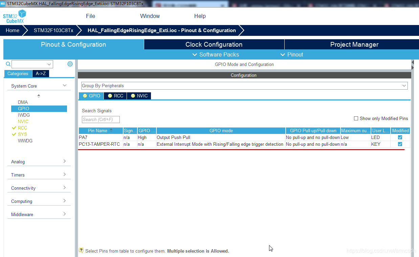Select IWDG in System Core list
This screenshot has height=257, width=419.
tap(24, 115)
